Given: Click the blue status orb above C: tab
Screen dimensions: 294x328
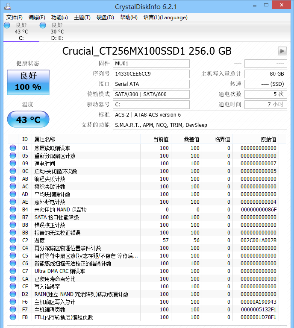Looking at the screenshot, I should 7,25.
